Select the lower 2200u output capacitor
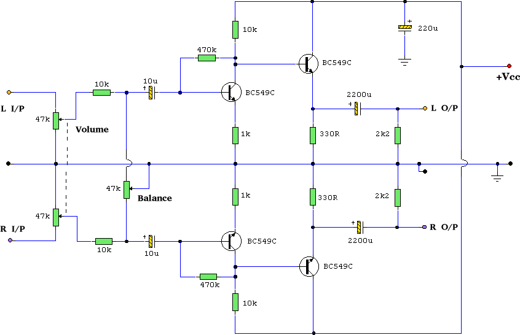520x335 pixels. pos(356,226)
